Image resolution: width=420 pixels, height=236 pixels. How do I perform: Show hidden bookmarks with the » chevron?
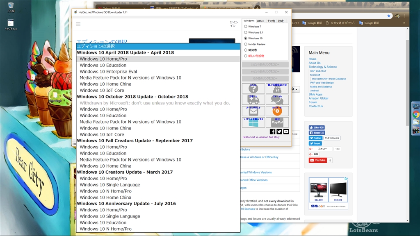coord(404,23)
